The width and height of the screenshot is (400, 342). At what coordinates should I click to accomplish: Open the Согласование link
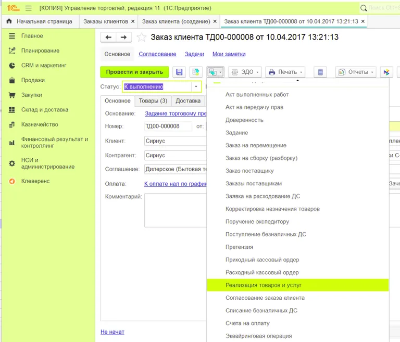pos(157,54)
